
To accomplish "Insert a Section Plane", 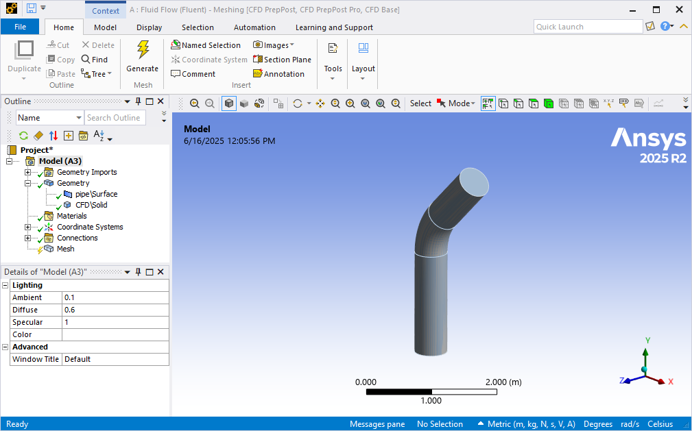I will (x=282, y=60).
